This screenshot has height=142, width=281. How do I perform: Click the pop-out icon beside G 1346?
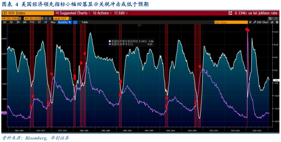pos(230,13)
